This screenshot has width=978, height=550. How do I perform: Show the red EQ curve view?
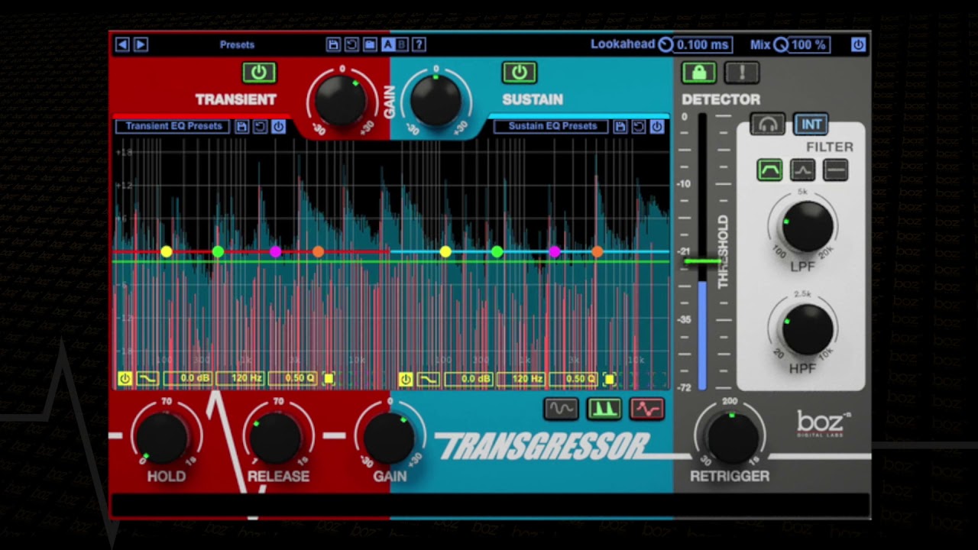pos(647,409)
